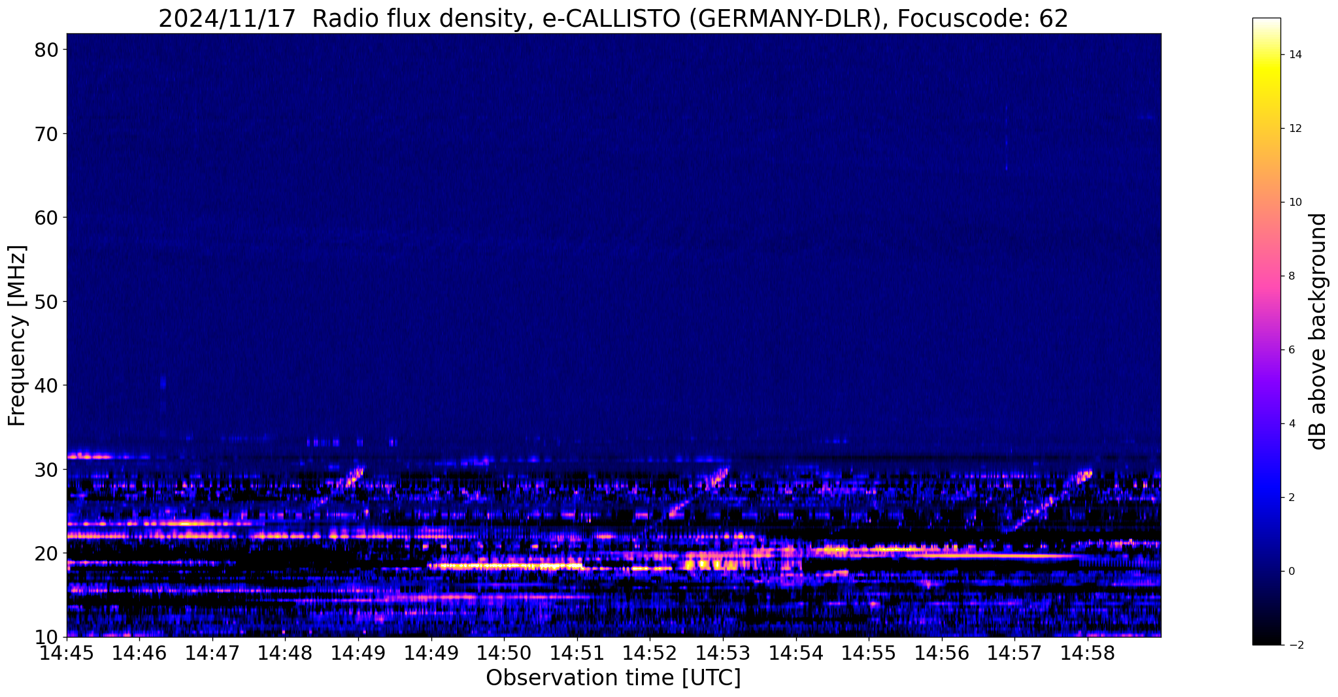
Task: Select the 14:51 time tick label
Action: [577, 653]
